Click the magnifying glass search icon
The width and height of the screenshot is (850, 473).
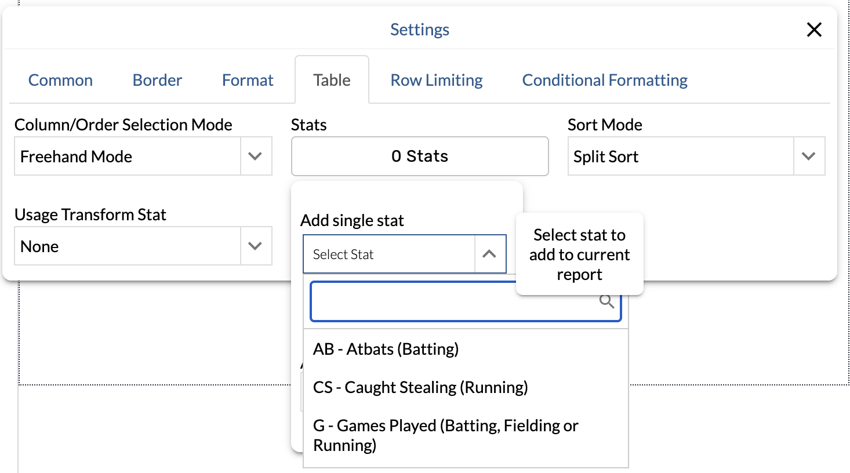[x=606, y=301]
